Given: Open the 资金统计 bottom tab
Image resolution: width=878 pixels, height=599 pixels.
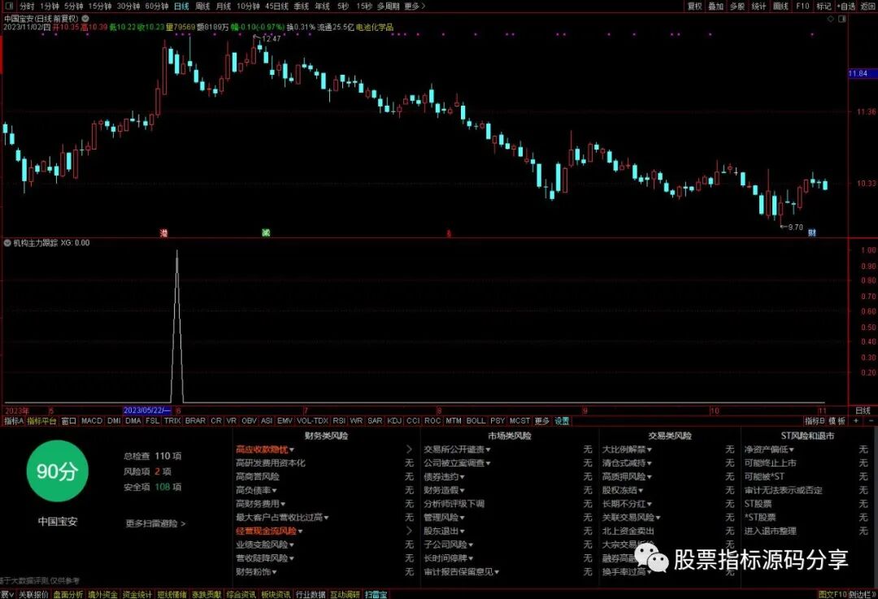Looking at the screenshot, I should coord(137,594).
